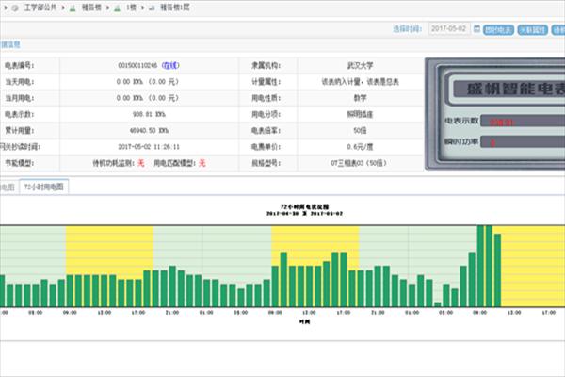Click the 盛帆智能电表 meter title plate

[510, 90]
